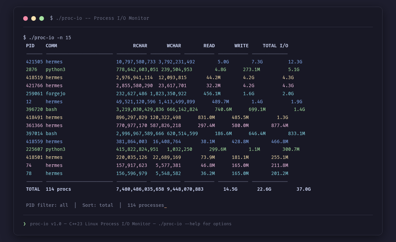
Task: Click the READ column header
Action: (209, 46)
